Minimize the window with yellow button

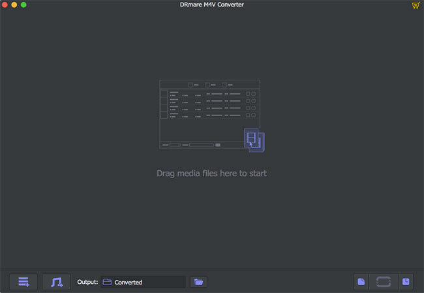click(x=15, y=5)
